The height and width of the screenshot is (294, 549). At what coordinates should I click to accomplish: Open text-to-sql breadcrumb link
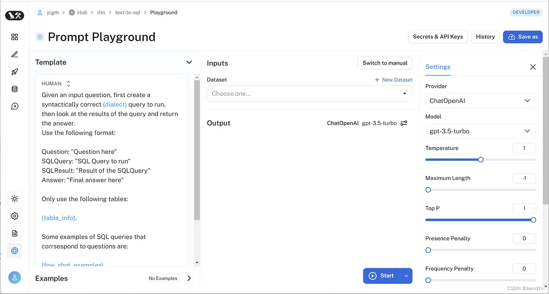click(x=127, y=13)
